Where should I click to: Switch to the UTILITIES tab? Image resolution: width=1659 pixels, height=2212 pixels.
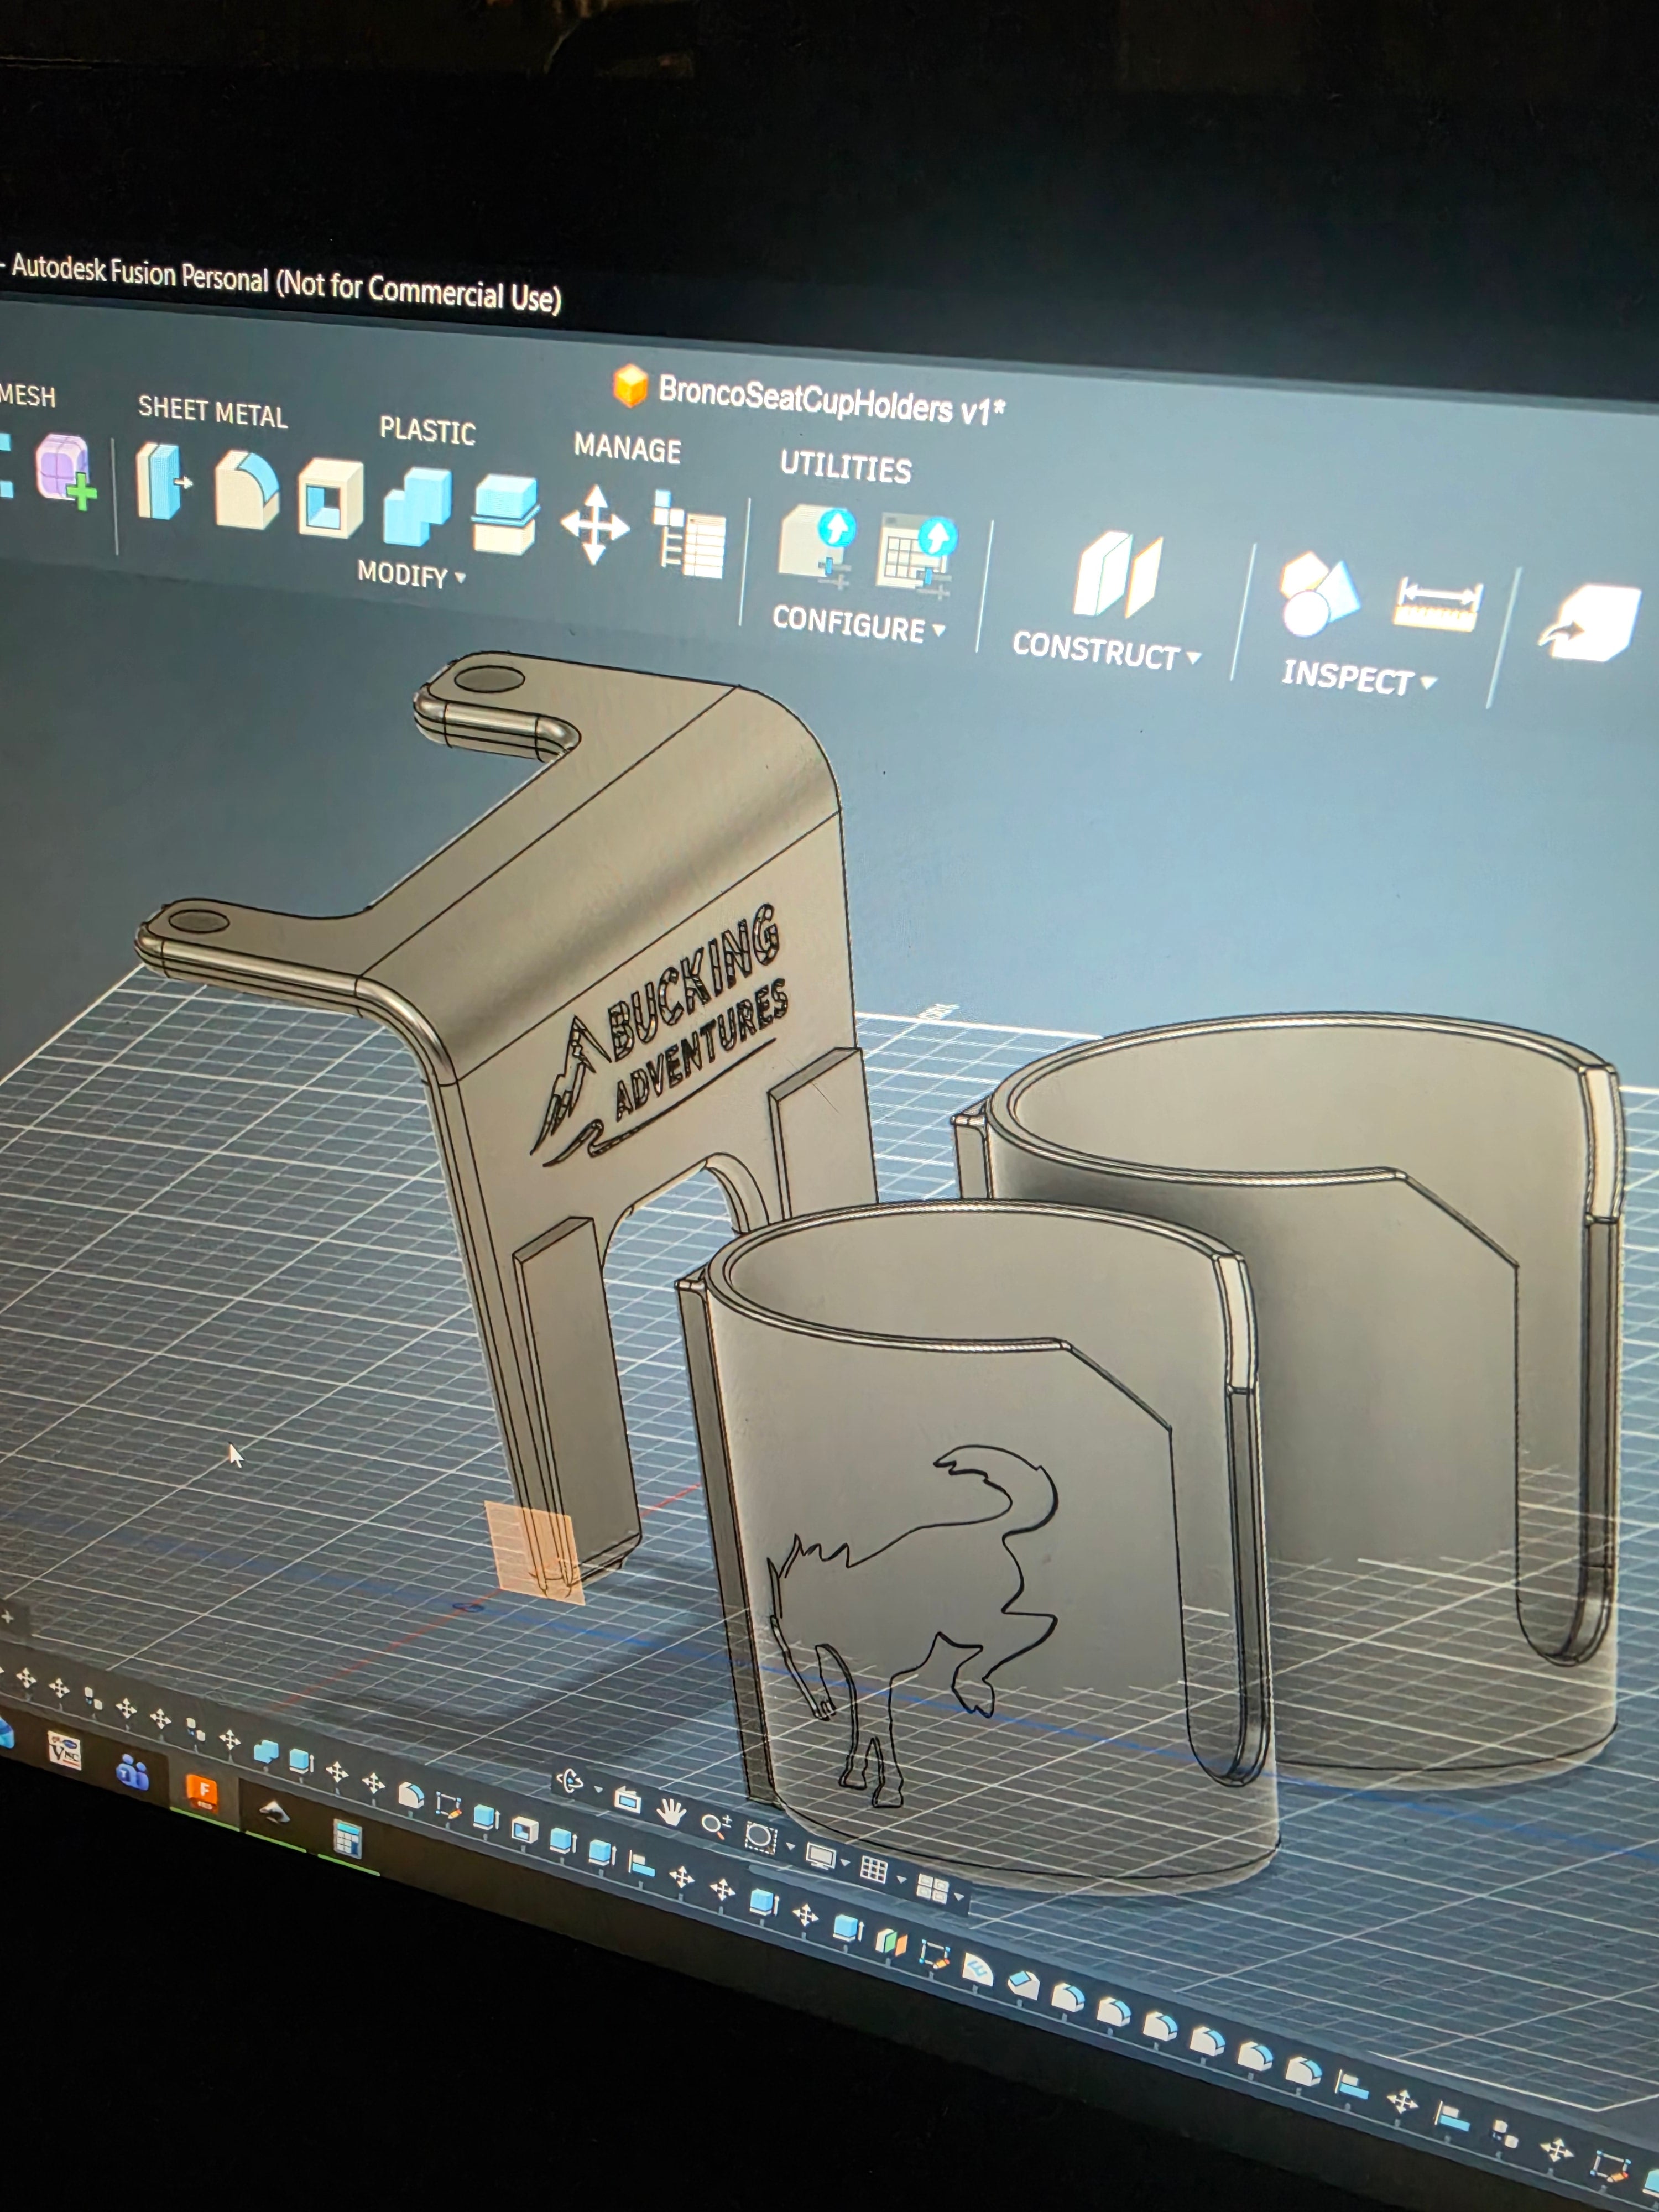[845, 466]
